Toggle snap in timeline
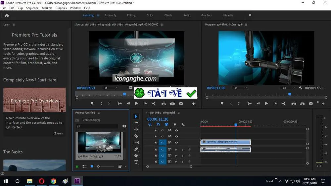This screenshot has width=331, height=186. pos(158,124)
